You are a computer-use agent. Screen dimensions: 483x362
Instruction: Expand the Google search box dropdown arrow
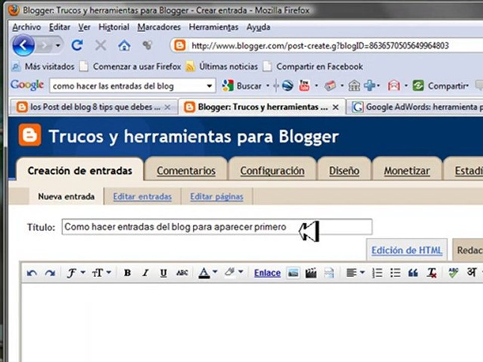click(x=209, y=86)
